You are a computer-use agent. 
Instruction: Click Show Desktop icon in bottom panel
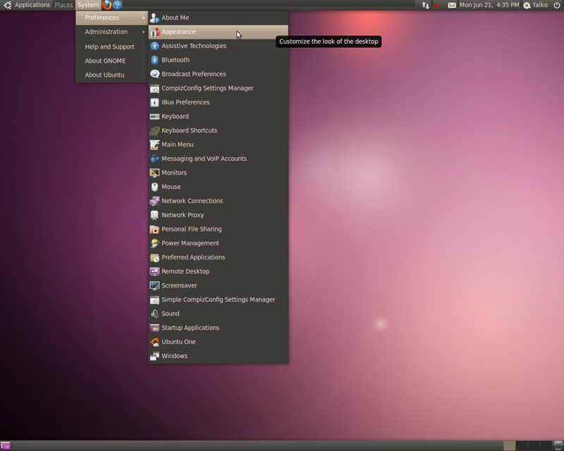pos(6,445)
